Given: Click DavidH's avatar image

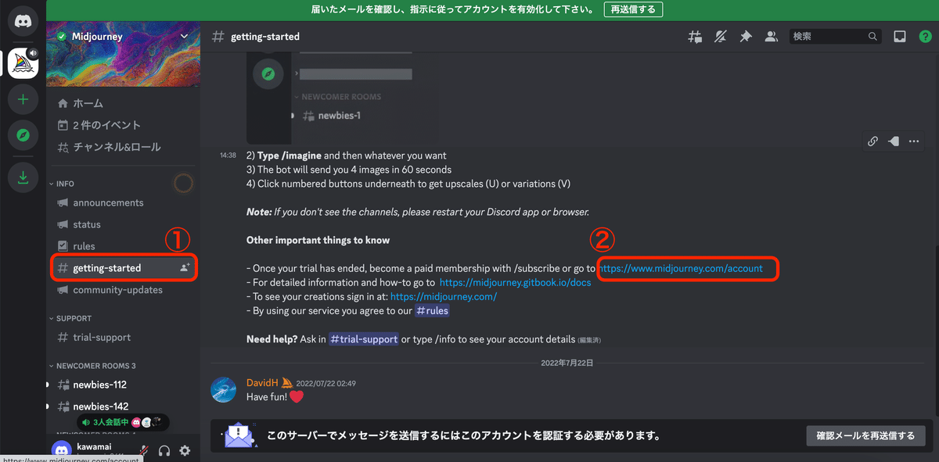Looking at the screenshot, I should point(224,389).
